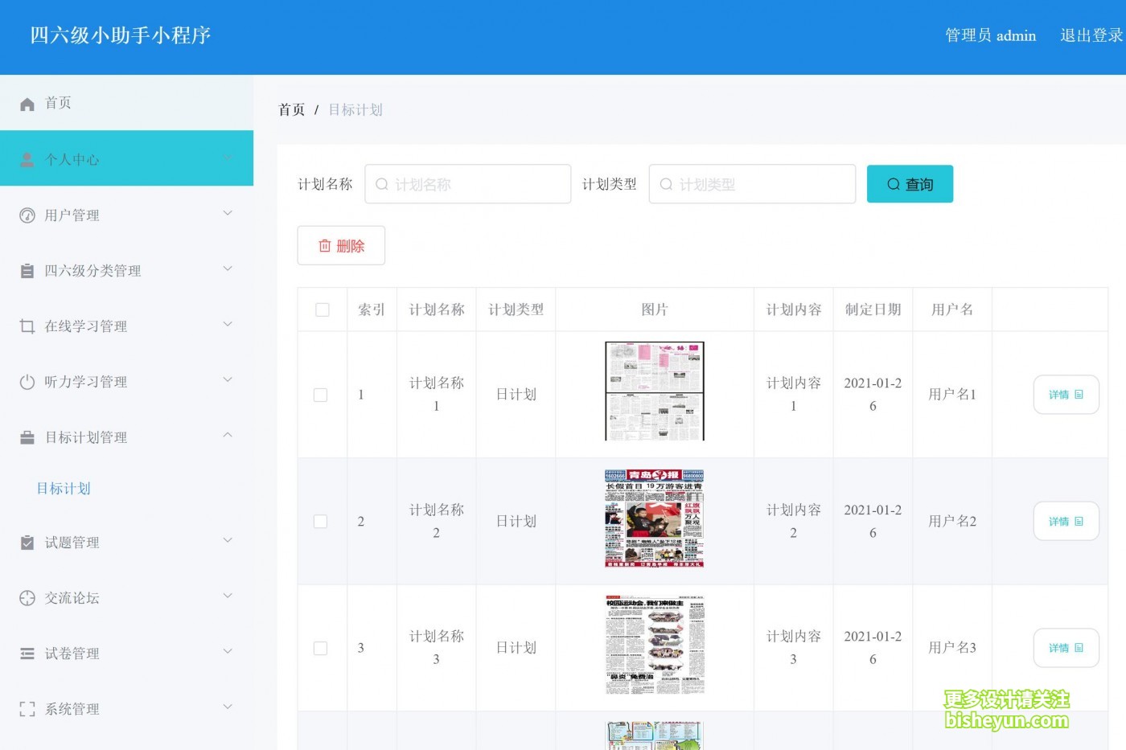The width and height of the screenshot is (1126, 750).
Task: Click the 系统管理 fullscreen-style icon
Action: coord(27,709)
